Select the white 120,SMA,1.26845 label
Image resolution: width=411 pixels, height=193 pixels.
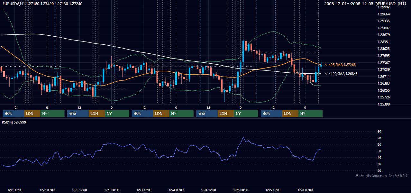[x=341, y=74]
